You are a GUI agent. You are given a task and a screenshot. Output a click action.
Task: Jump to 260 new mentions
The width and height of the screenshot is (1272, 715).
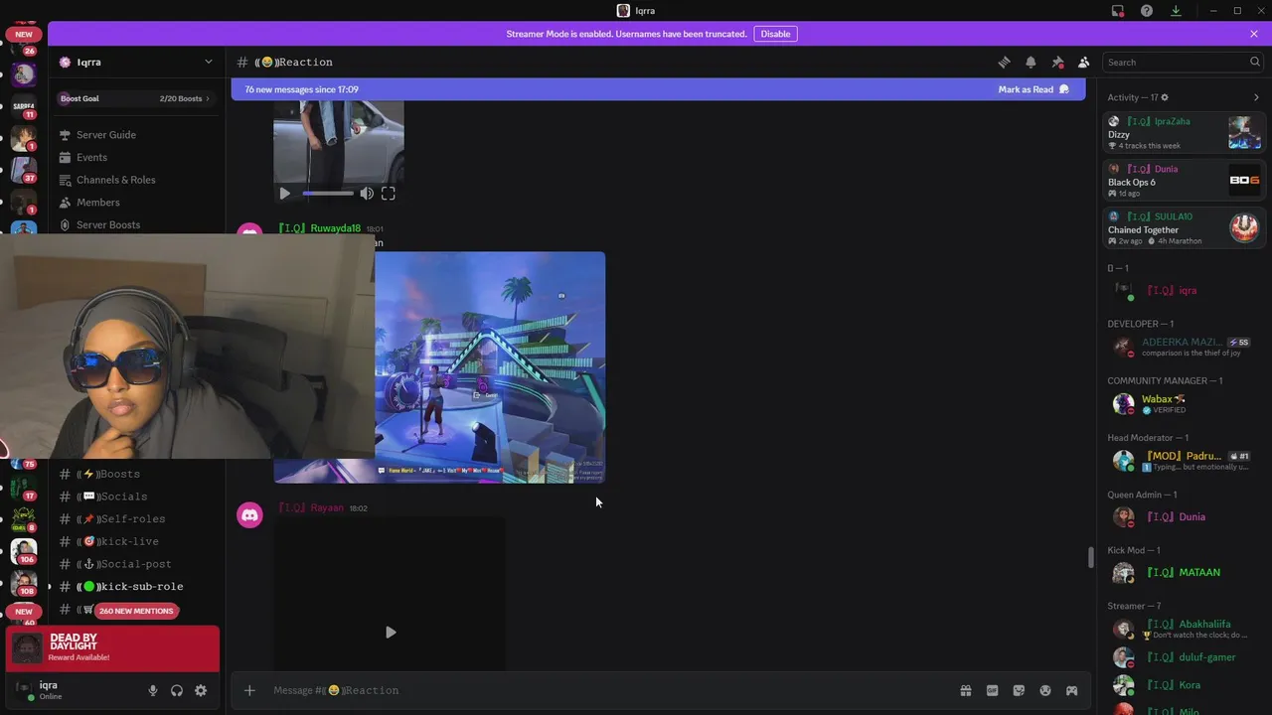[x=136, y=611]
